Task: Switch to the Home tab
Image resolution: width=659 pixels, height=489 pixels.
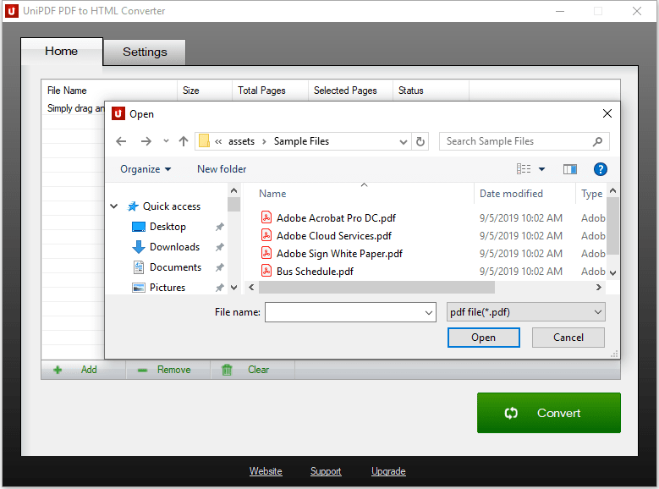Action: coord(62,52)
